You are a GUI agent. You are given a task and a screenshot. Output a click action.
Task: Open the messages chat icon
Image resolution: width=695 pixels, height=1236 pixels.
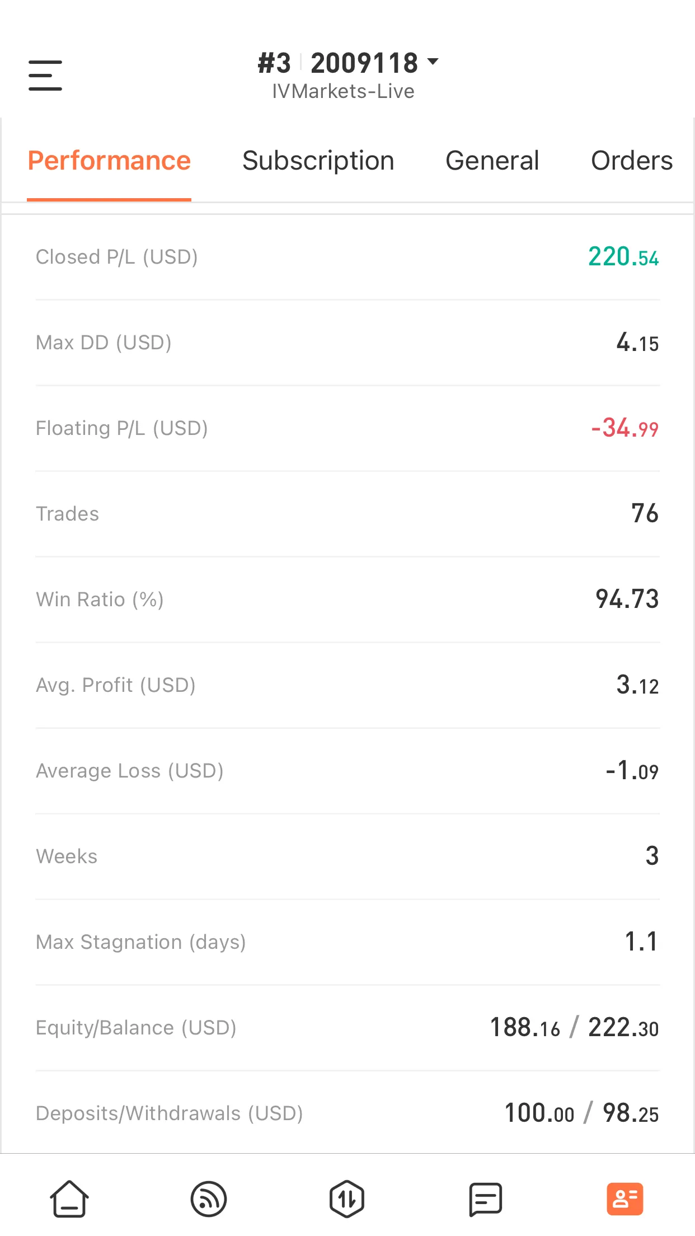click(486, 1199)
